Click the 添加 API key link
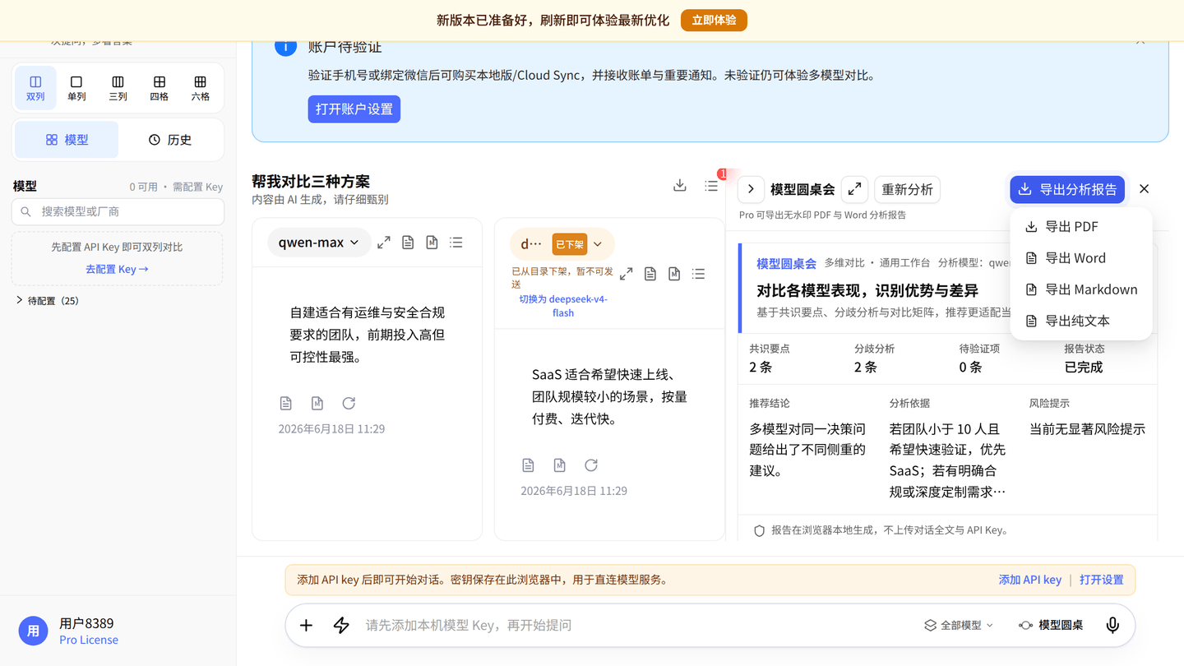Screen dimensions: 1184x666 pos(1030,580)
